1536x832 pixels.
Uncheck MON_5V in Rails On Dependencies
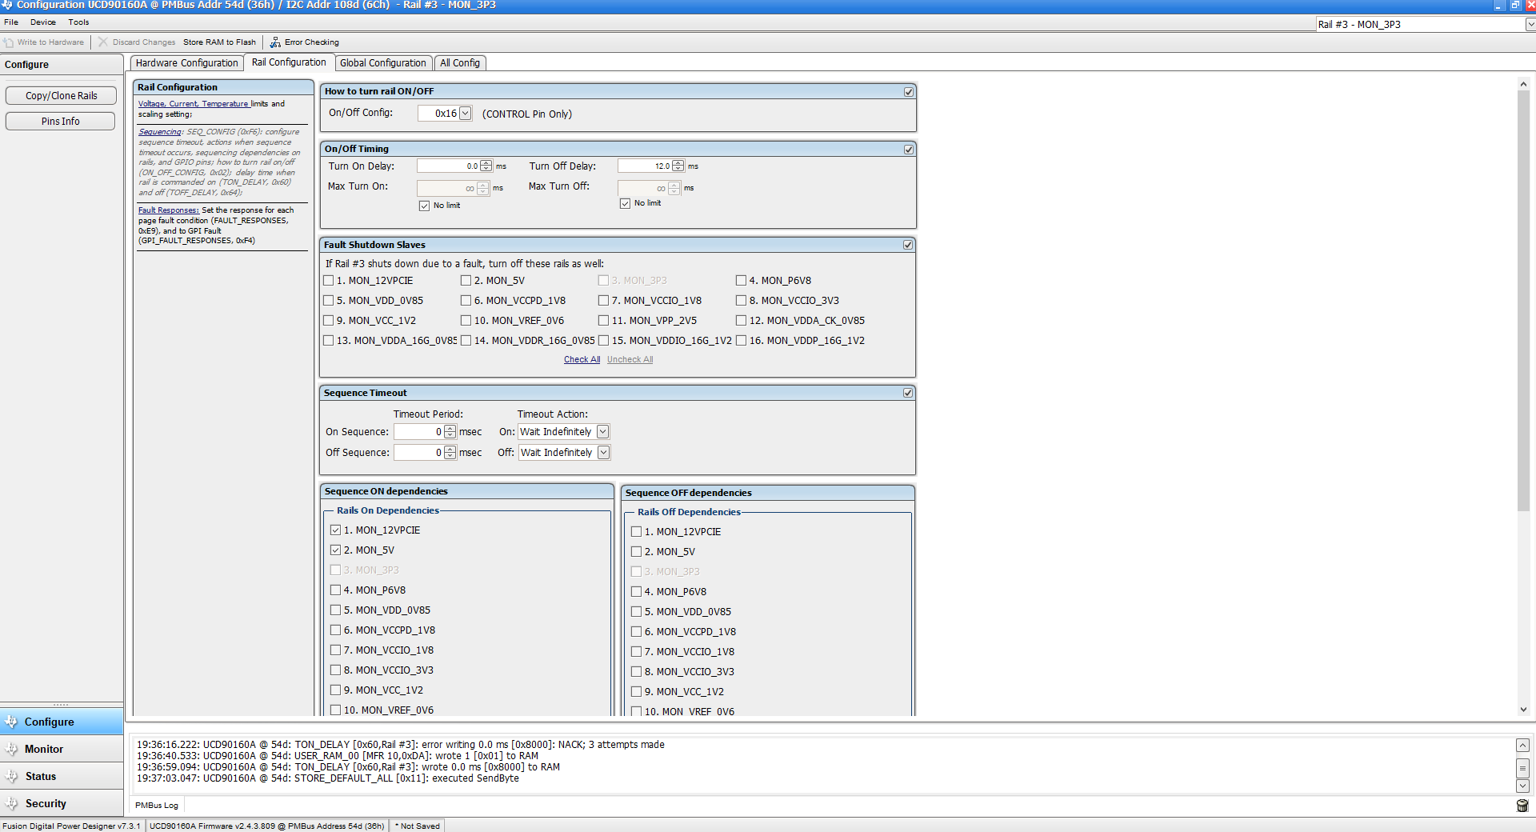point(336,550)
